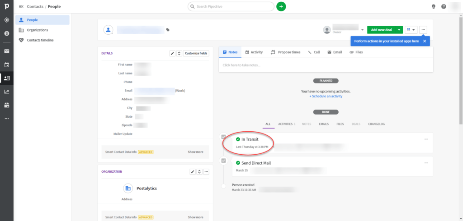This screenshot has height=221, width=463.
Task: Open Deals dollar icon in sidebar
Action: point(6,33)
